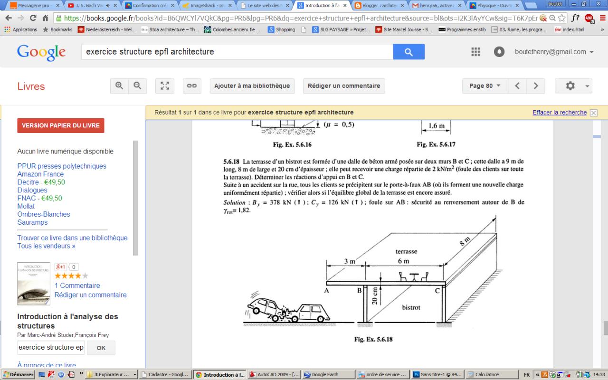Open the link-to-book chain icon
This screenshot has height=380, width=608.
pyautogui.click(x=191, y=86)
